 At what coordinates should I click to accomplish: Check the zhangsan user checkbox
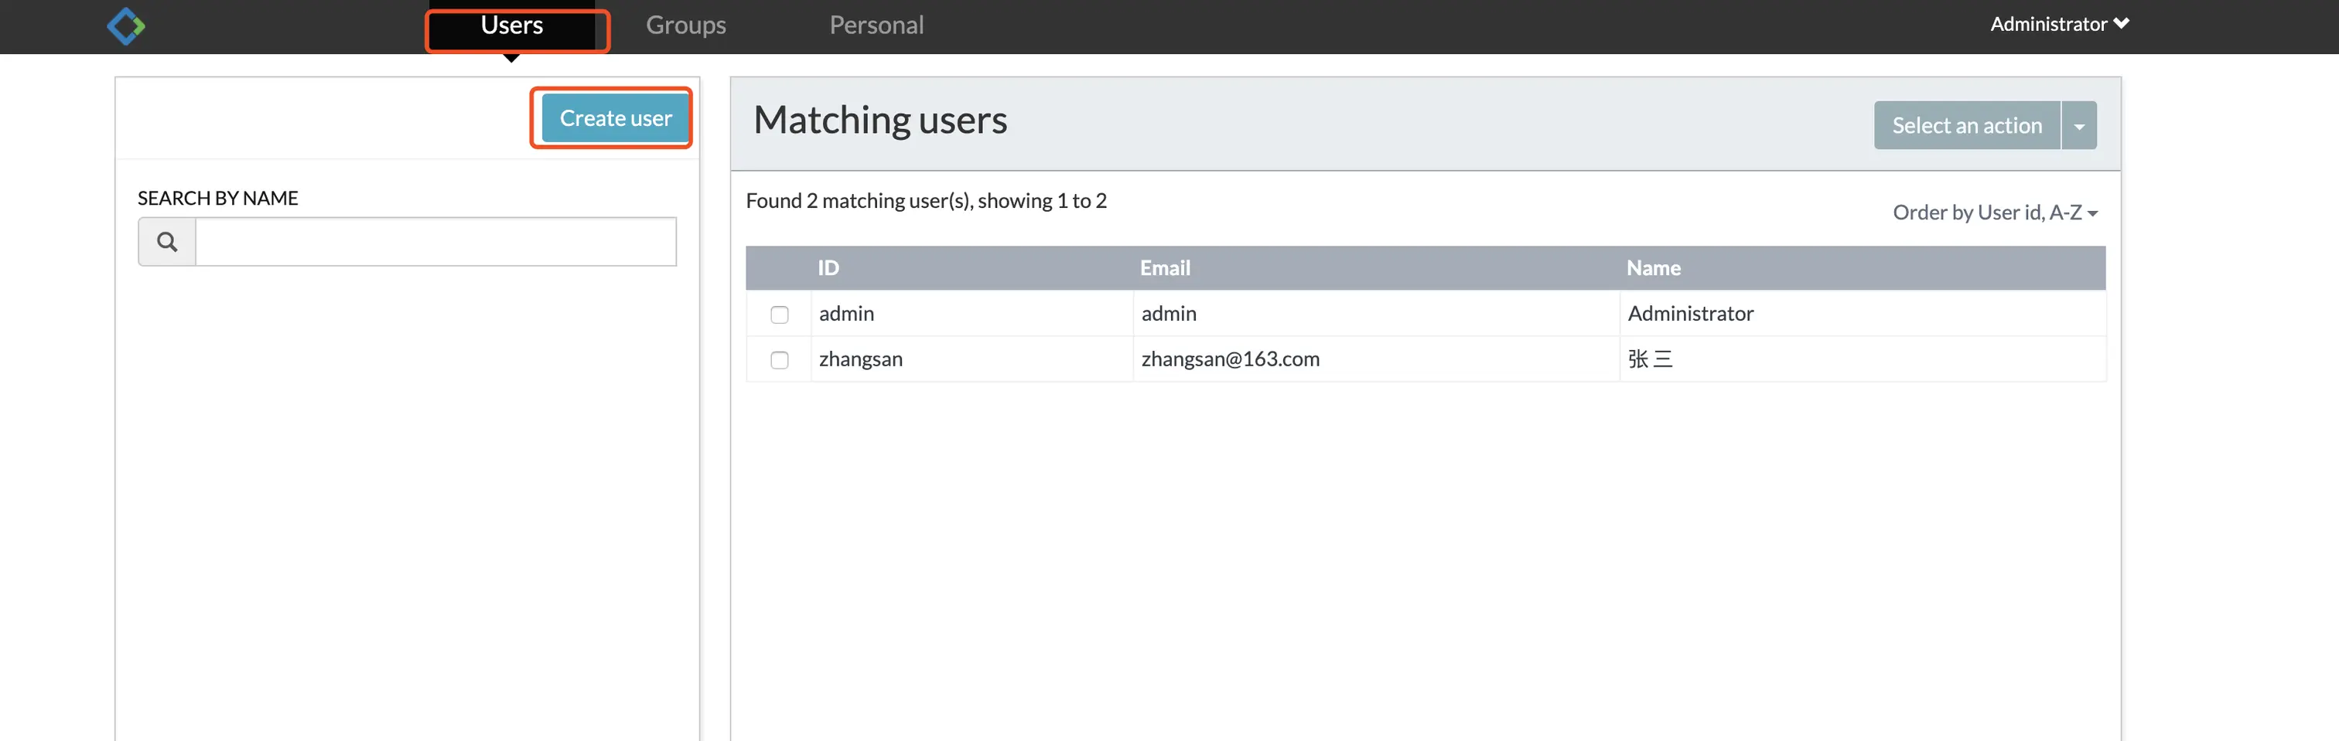(x=779, y=360)
